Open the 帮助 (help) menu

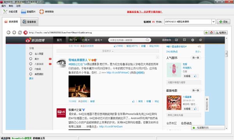[x=11, y=6]
